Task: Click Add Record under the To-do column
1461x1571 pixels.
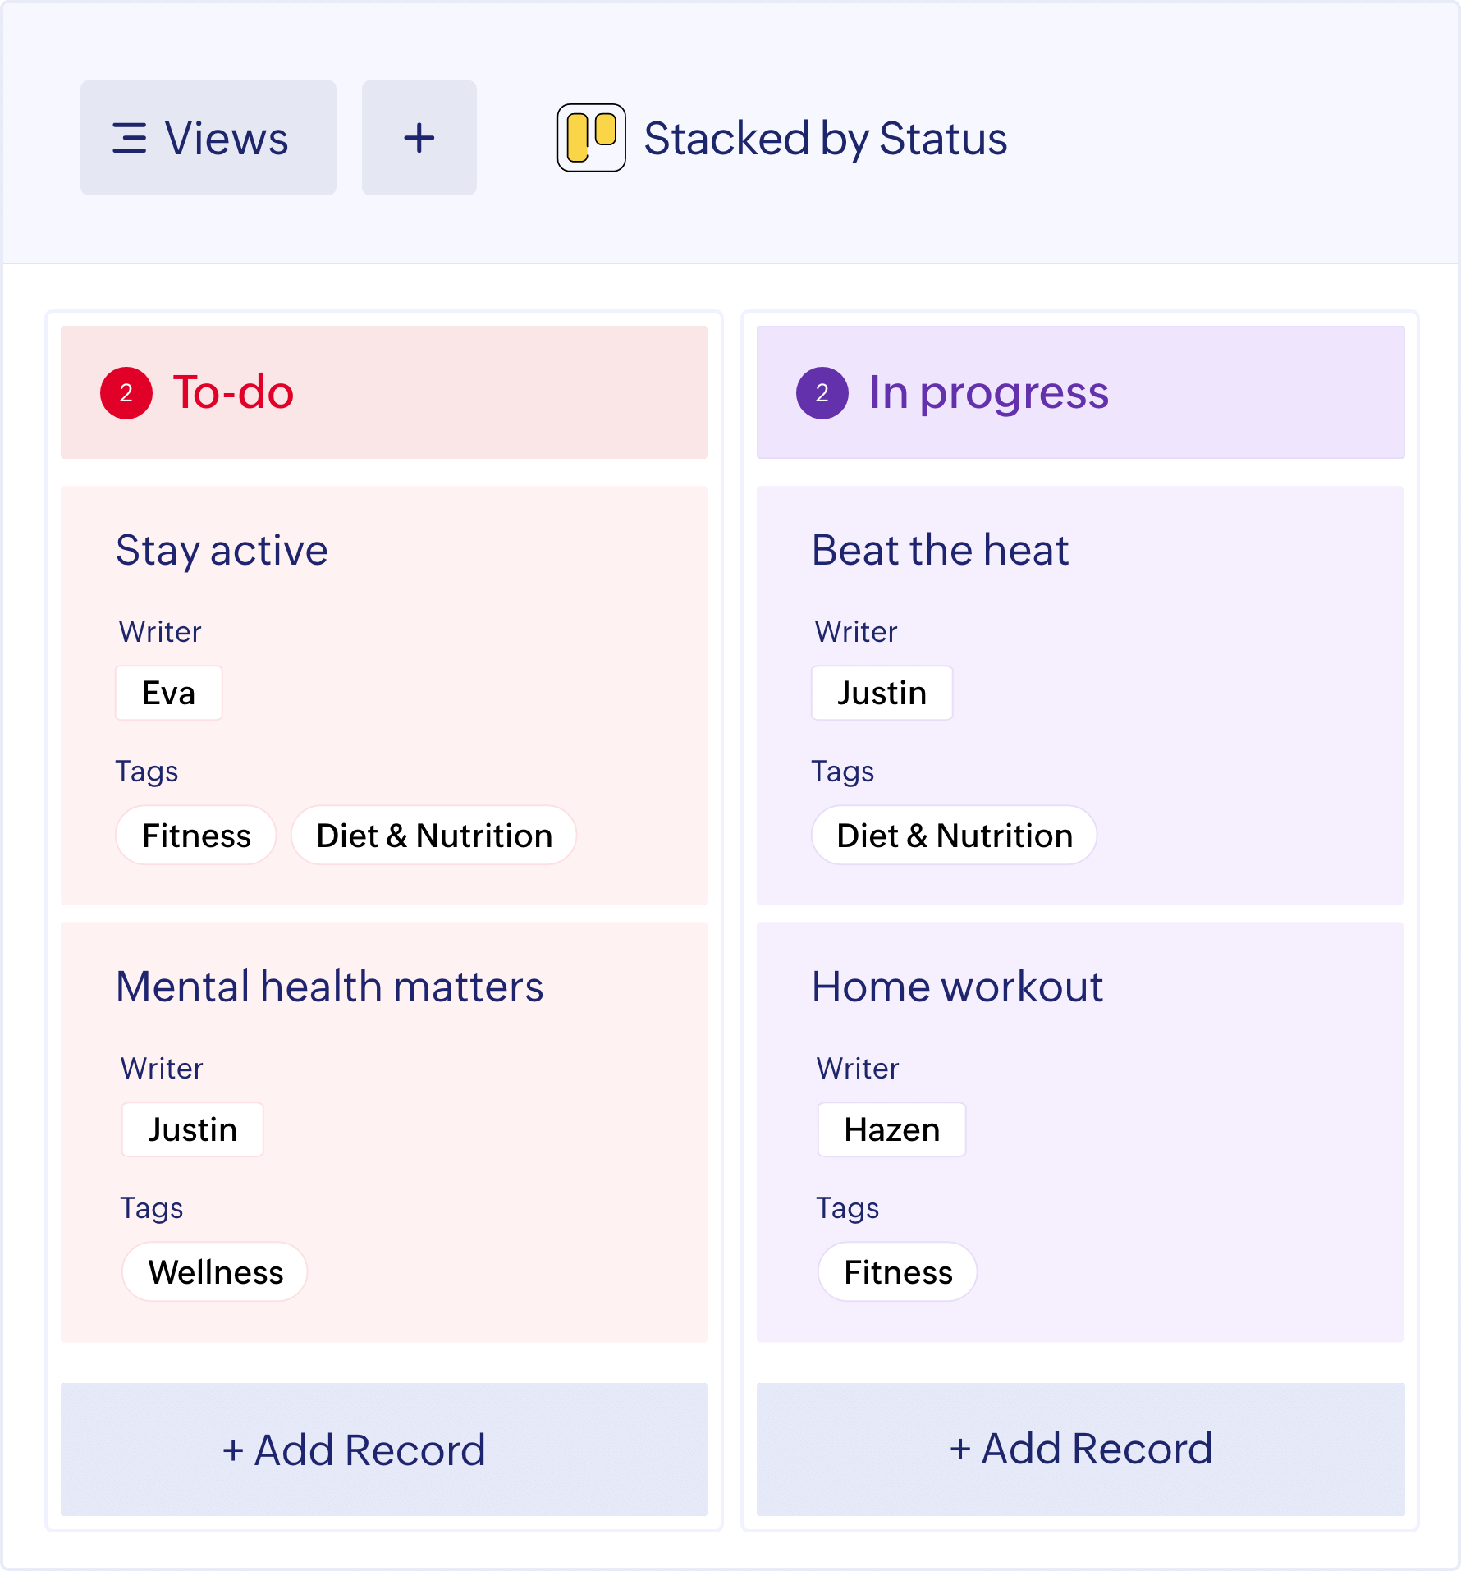Action: click(353, 1450)
